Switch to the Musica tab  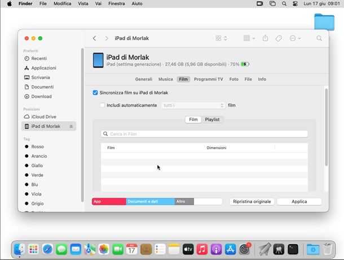click(x=166, y=79)
